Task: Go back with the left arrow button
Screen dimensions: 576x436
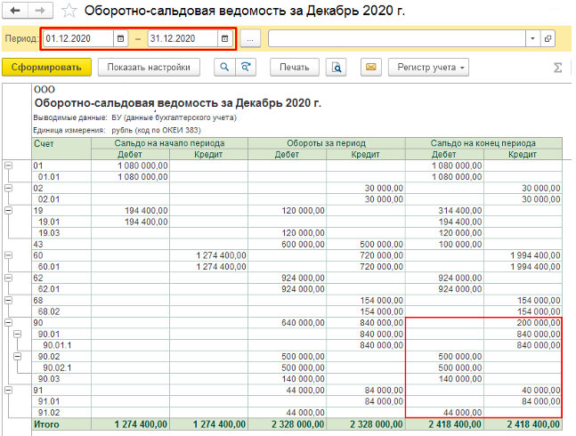Action: pos(15,11)
